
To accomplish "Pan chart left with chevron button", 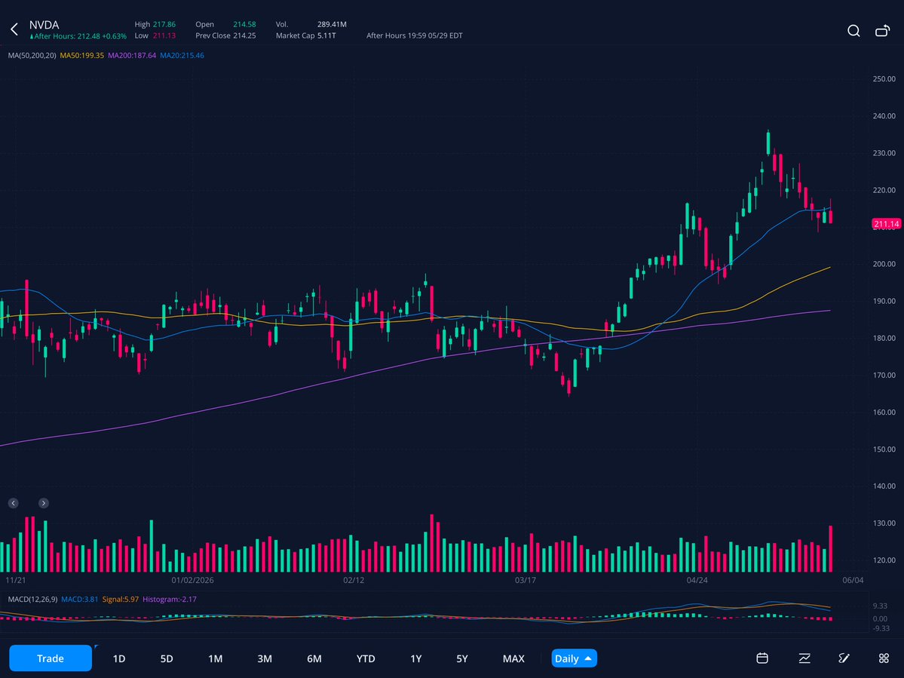I will (x=14, y=503).
